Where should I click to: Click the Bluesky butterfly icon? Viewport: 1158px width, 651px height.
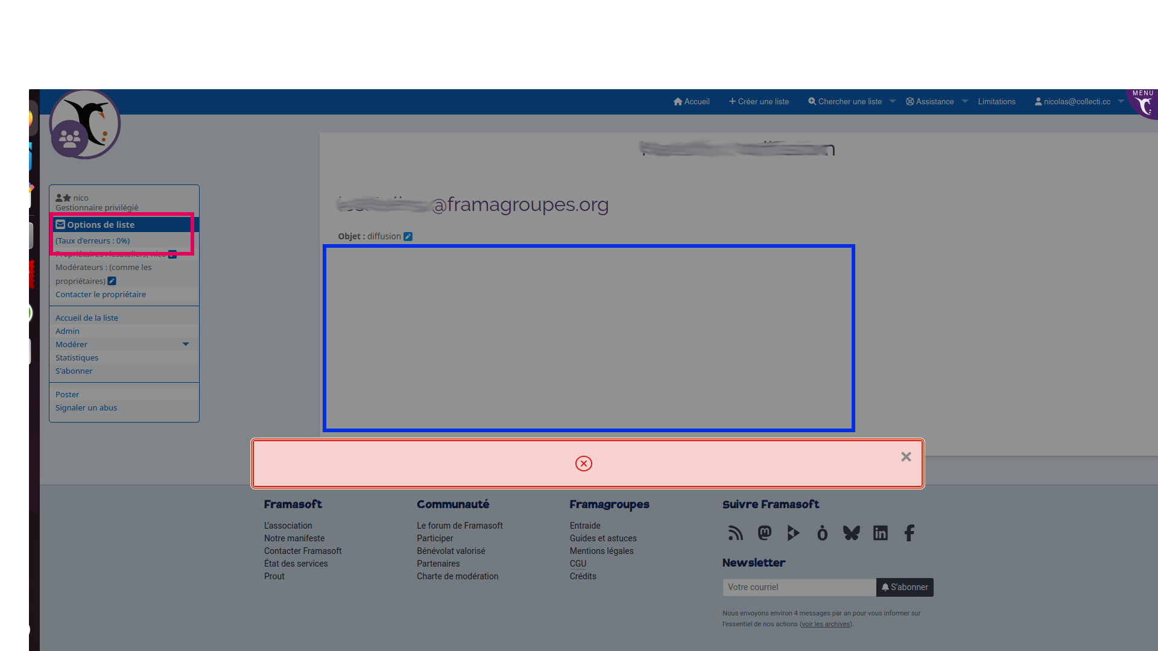851,533
